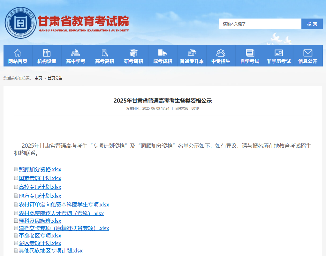
Task: Click the ID card icon above 非学历考试
Action: coord(278,52)
